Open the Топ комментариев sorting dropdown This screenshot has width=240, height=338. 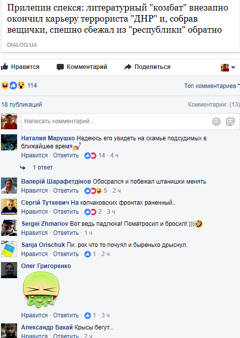(x=212, y=86)
